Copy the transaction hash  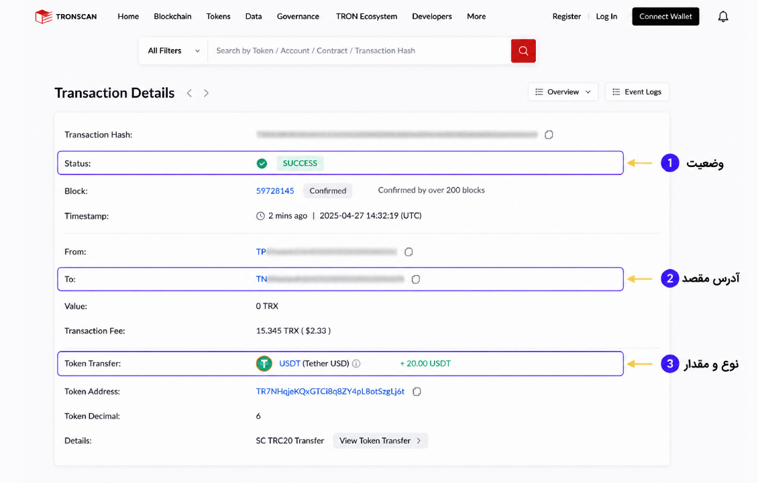click(x=549, y=134)
